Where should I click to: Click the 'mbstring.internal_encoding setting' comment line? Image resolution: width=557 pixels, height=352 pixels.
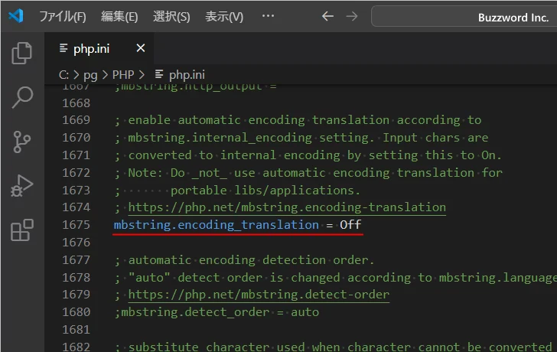click(301, 138)
